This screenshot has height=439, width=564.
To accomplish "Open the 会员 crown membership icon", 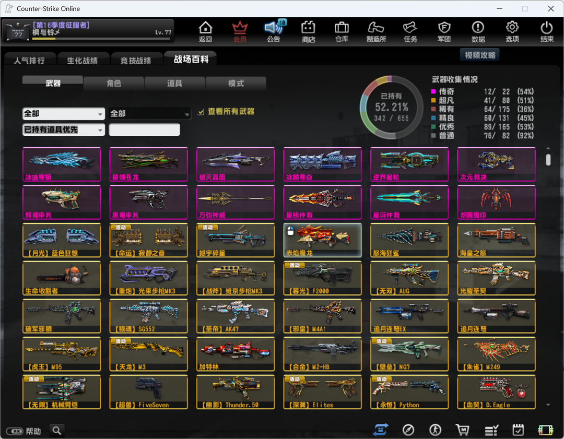I will pos(240,32).
